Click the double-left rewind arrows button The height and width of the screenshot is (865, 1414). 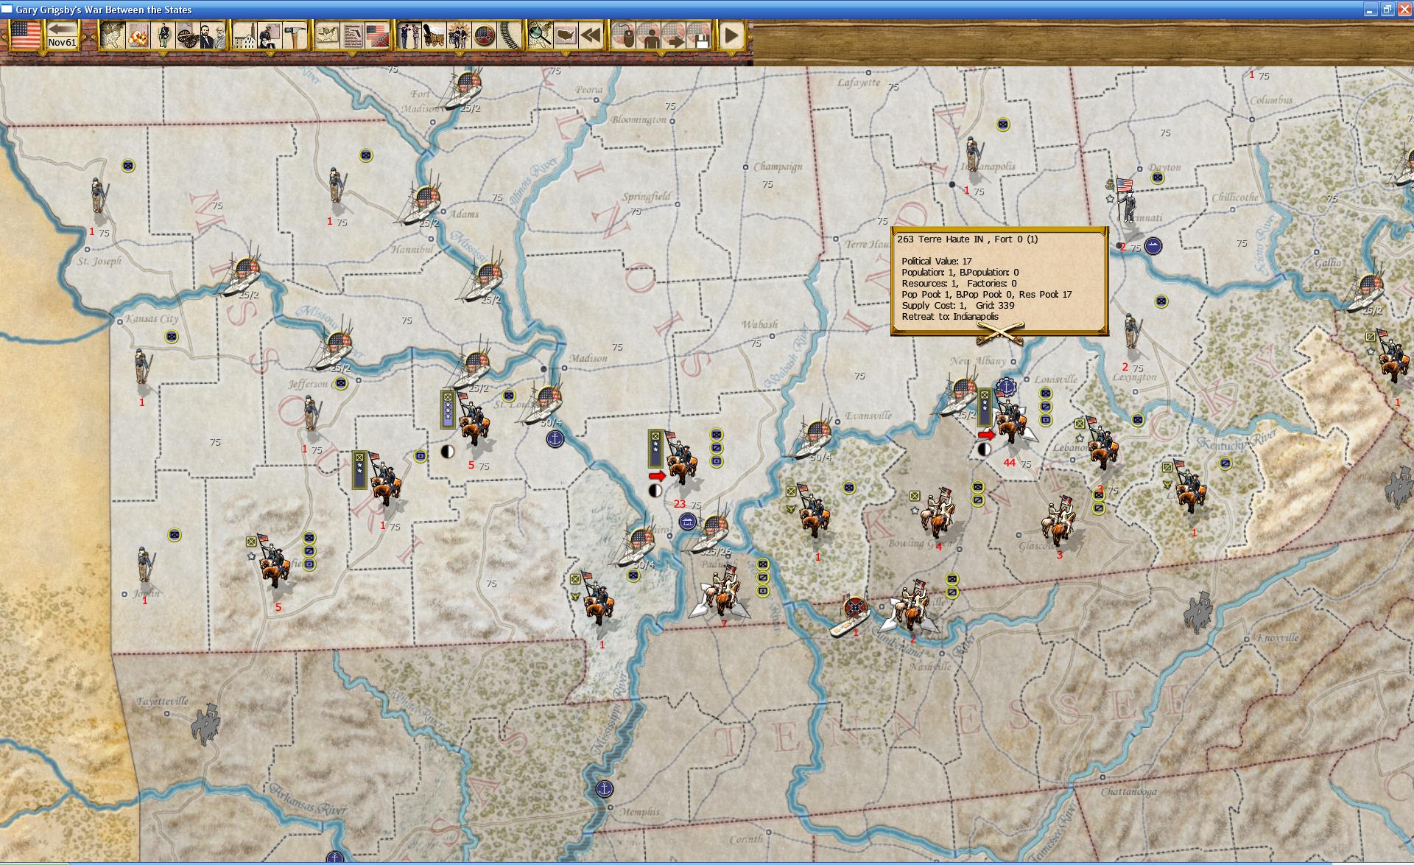coord(591,35)
